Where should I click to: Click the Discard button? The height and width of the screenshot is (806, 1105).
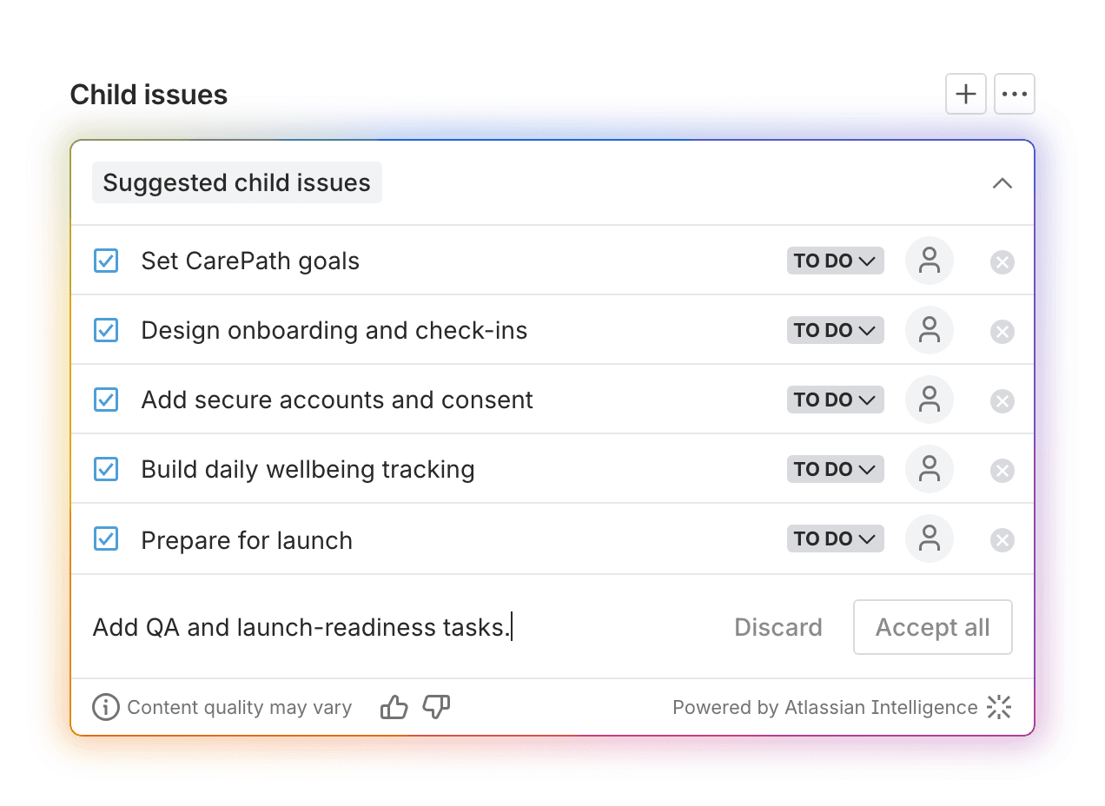point(778,627)
